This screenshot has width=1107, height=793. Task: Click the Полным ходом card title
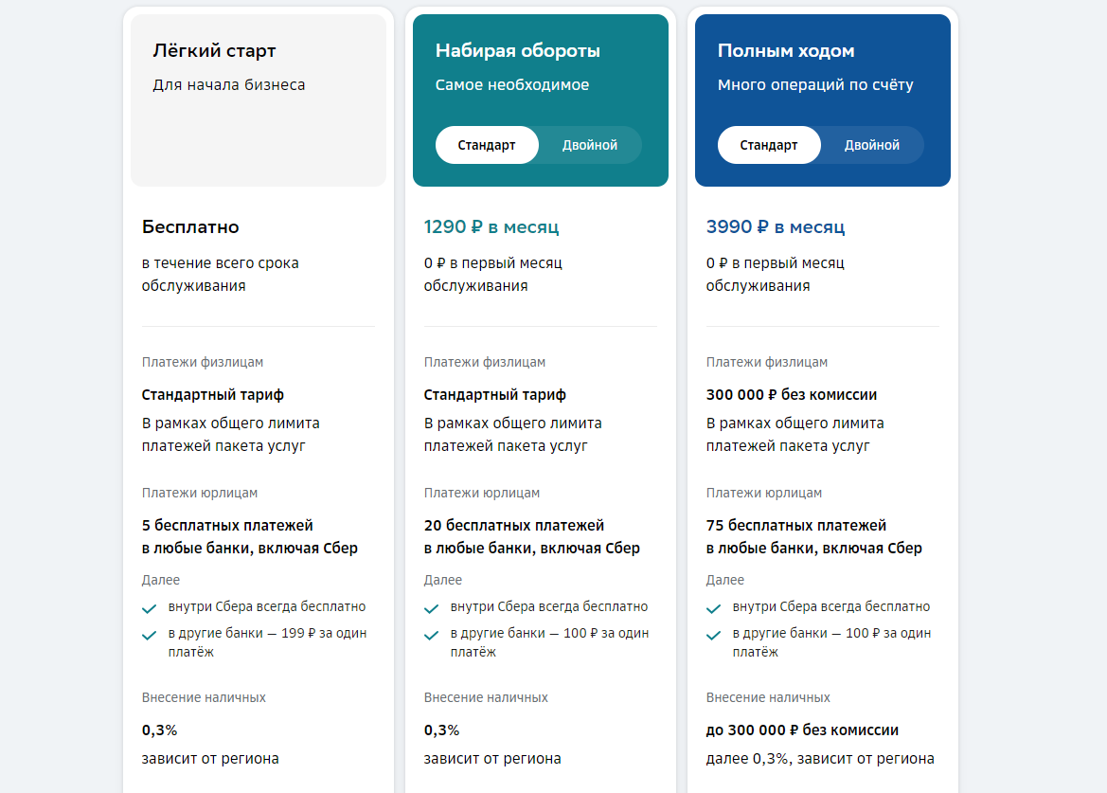coord(785,51)
